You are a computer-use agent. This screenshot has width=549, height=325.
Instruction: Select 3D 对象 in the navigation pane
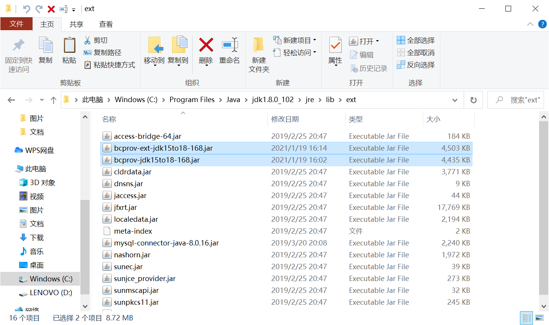click(37, 182)
